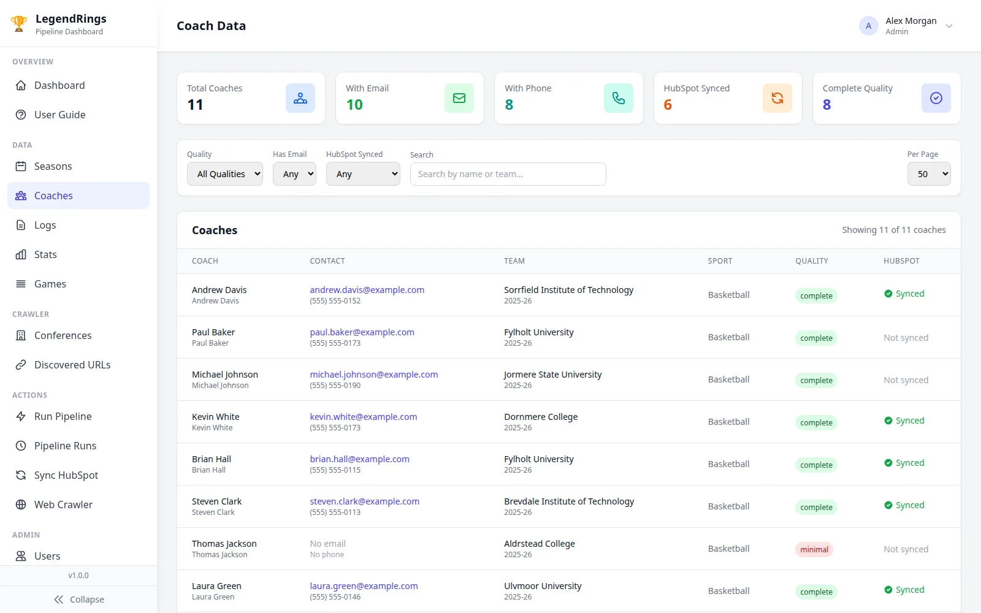Click the bar chart icon beside Stats
The width and height of the screenshot is (981, 613).
[21, 254]
